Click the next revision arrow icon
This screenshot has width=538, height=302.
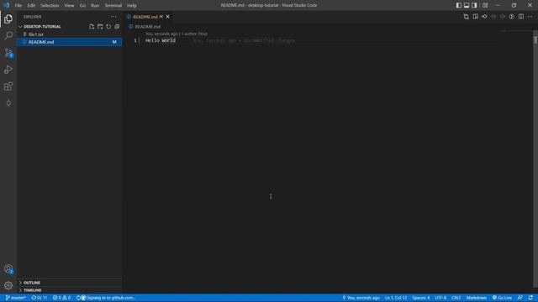point(503,17)
